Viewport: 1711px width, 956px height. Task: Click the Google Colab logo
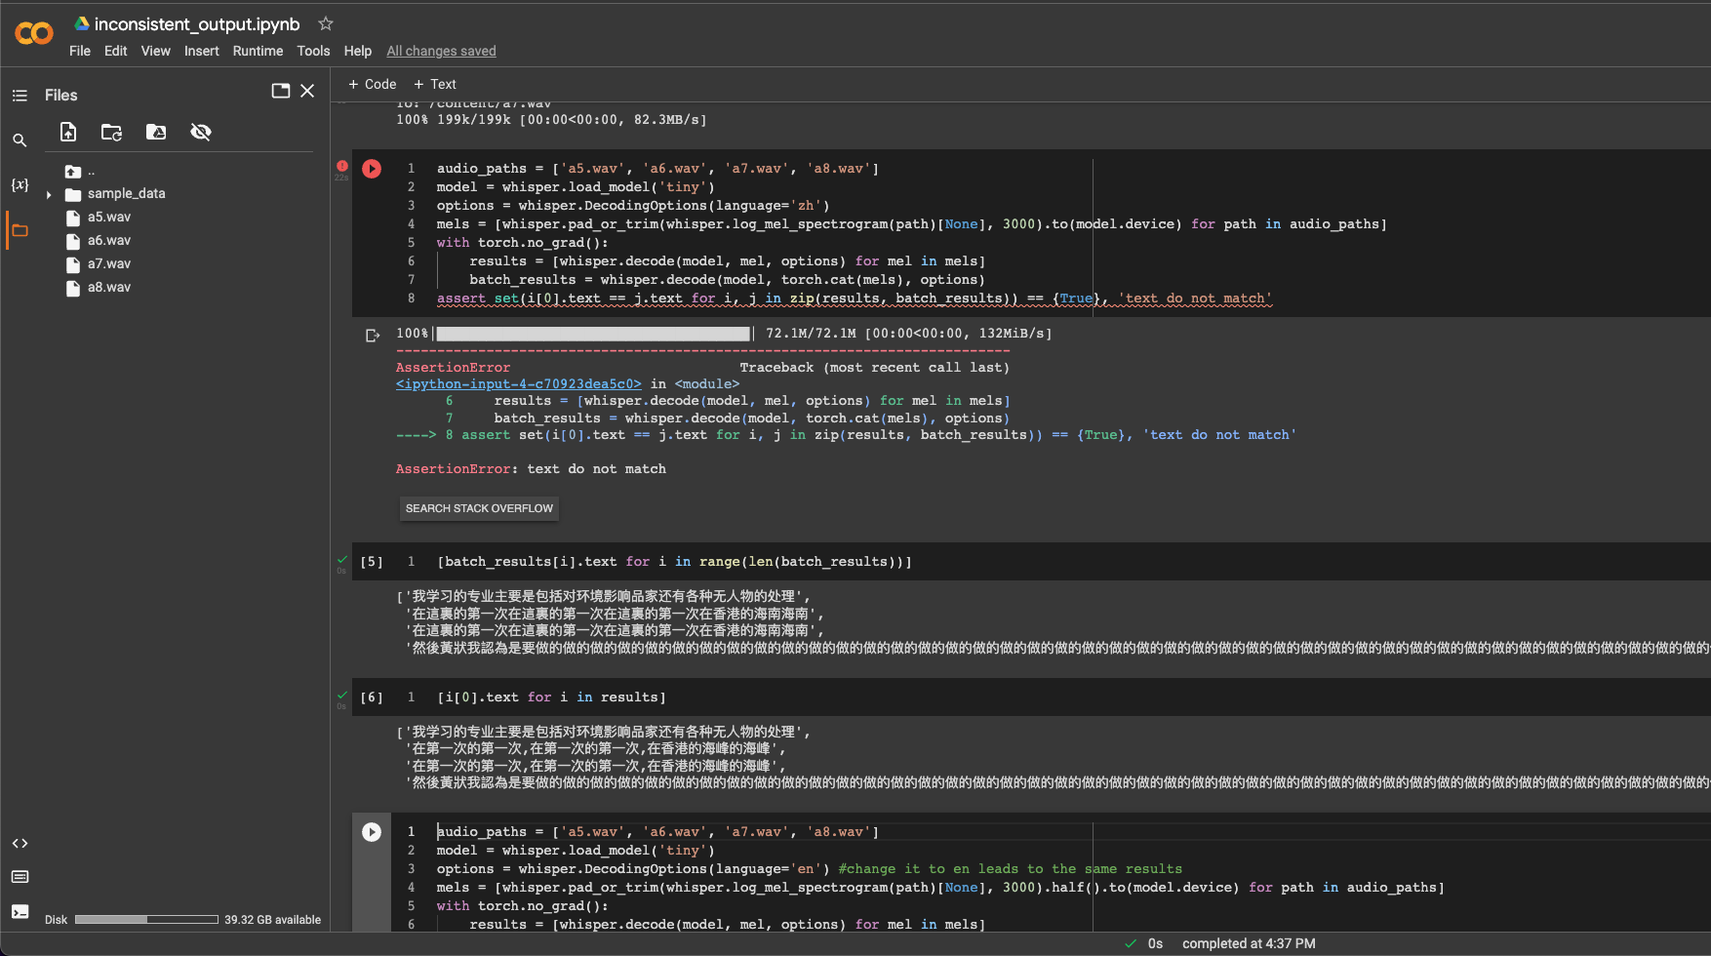point(34,33)
